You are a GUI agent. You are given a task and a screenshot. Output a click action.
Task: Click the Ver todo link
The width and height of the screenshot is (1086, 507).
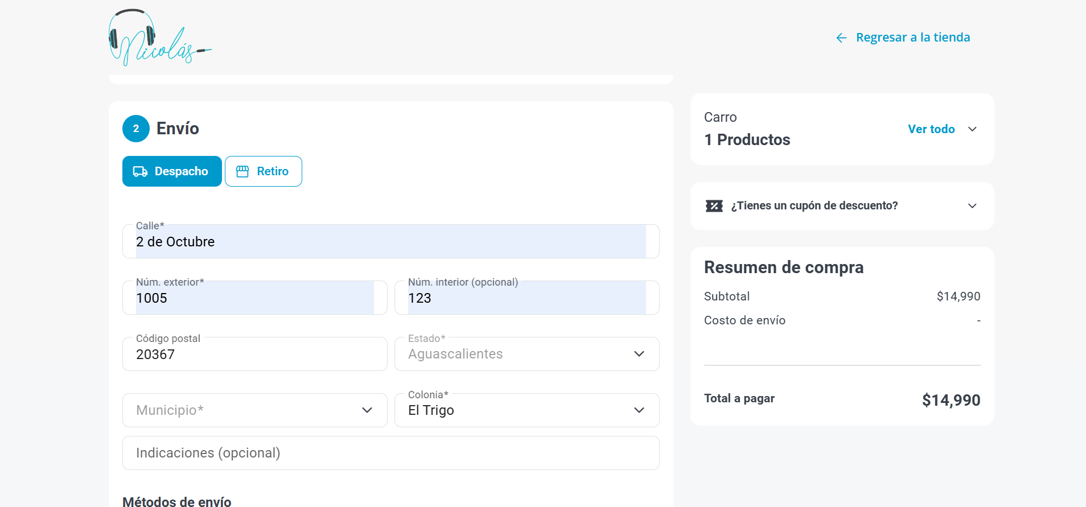931,129
